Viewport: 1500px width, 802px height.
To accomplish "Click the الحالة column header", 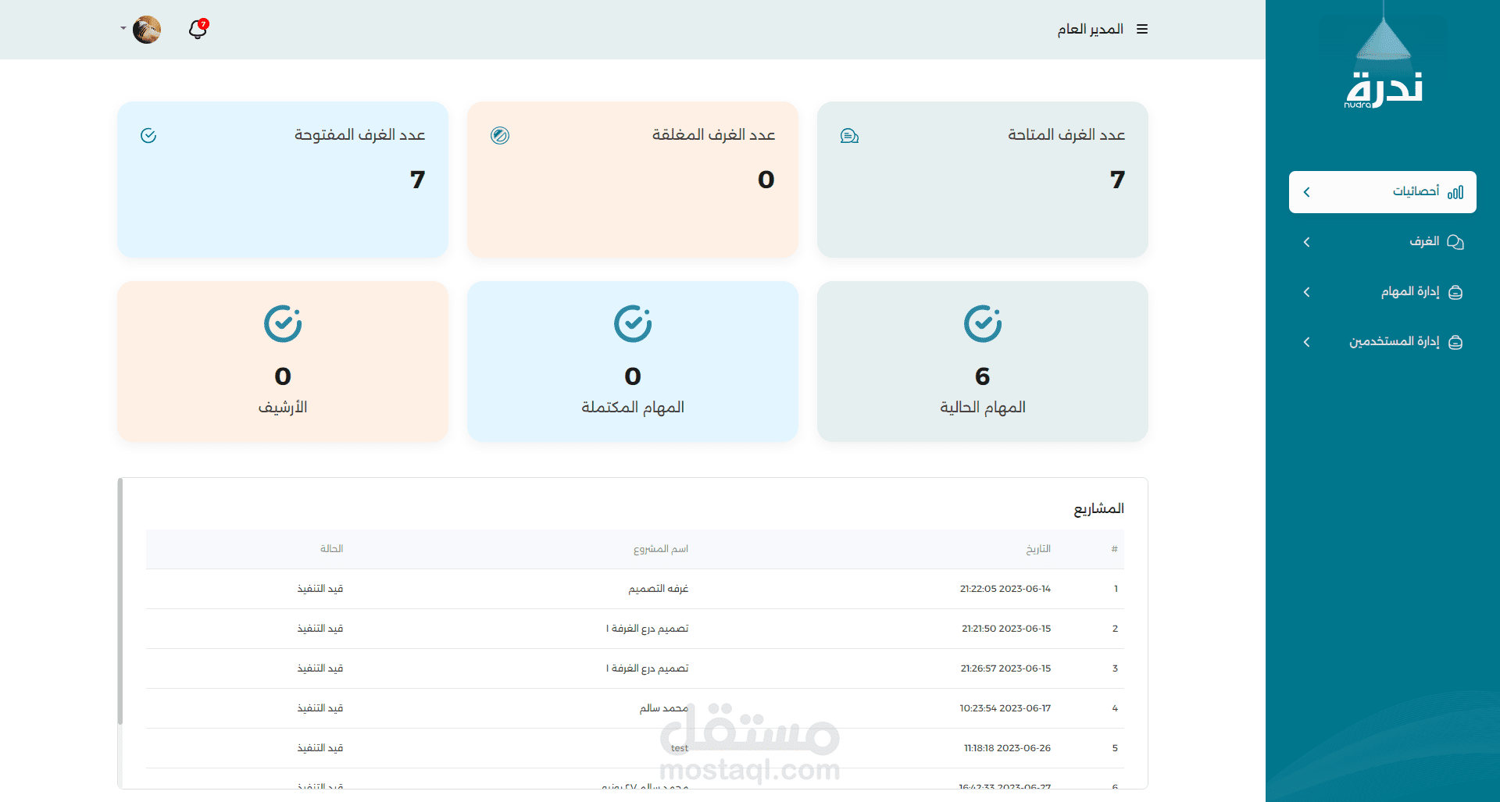I will click(x=331, y=549).
